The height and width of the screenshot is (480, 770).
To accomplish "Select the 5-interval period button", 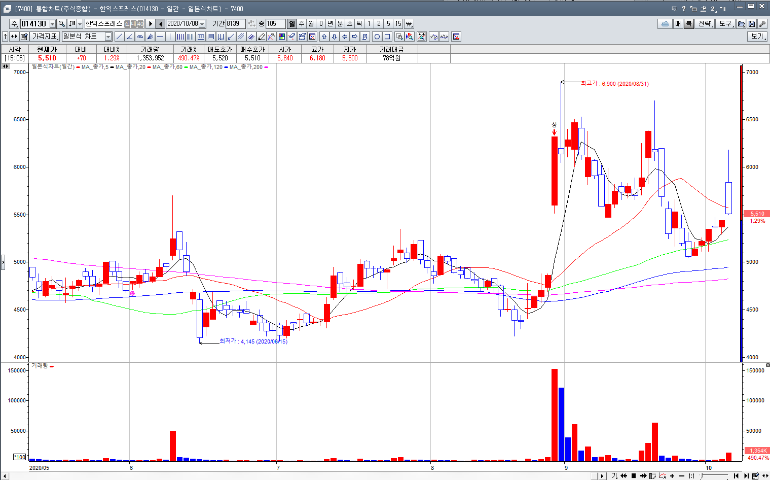I will [x=388, y=24].
